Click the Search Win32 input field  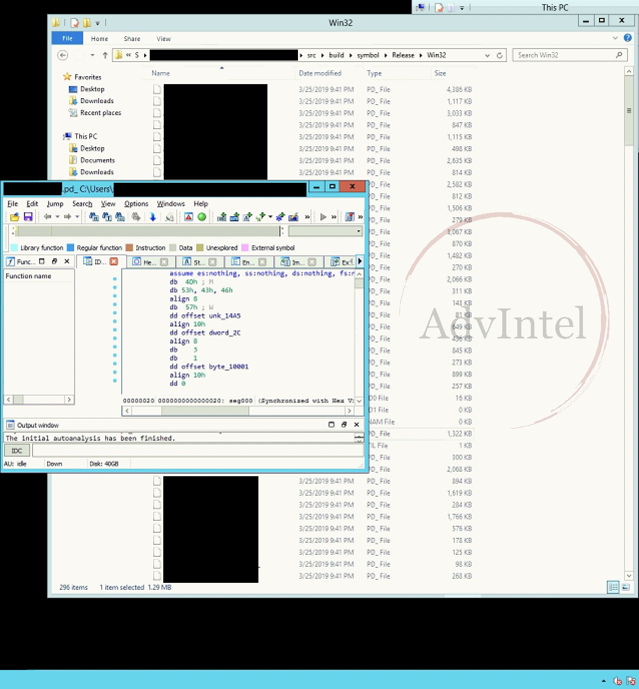(565, 55)
